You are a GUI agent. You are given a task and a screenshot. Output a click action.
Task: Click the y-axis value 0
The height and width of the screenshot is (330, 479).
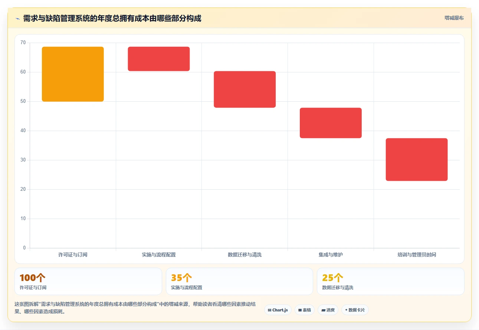pyautogui.click(x=24, y=248)
